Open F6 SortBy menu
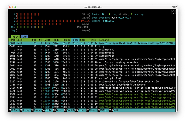186x122 pixels. tap(70, 110)
